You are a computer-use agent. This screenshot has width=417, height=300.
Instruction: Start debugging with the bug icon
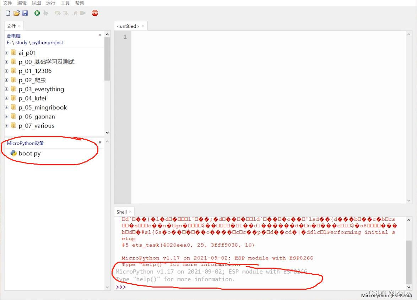click(46, 13)
